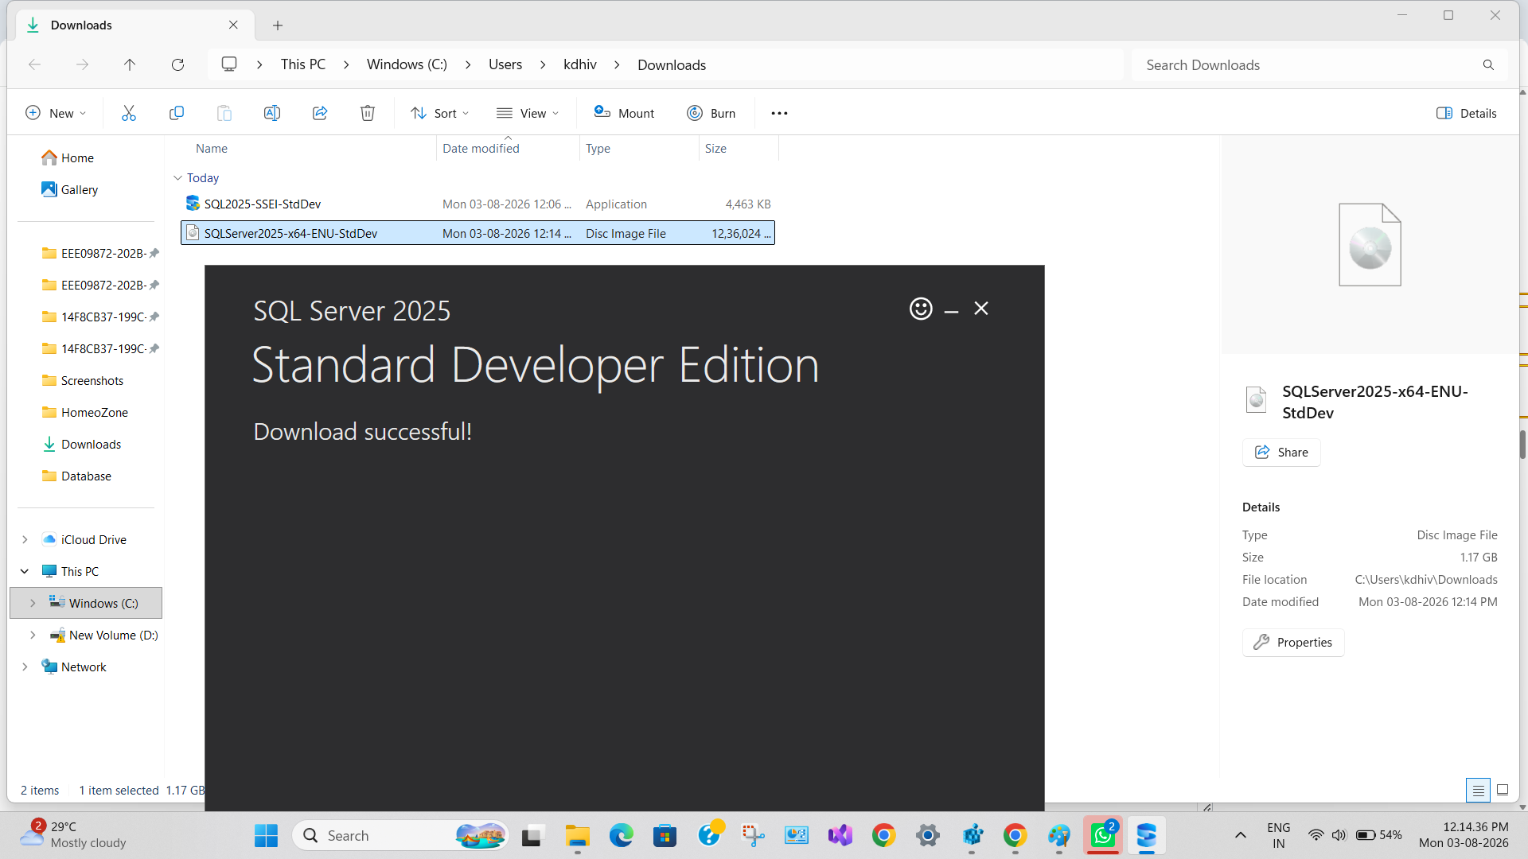Open Microsoft Edge from taskbar
This screenshot has width=1528, height=859.
point(621,836)
